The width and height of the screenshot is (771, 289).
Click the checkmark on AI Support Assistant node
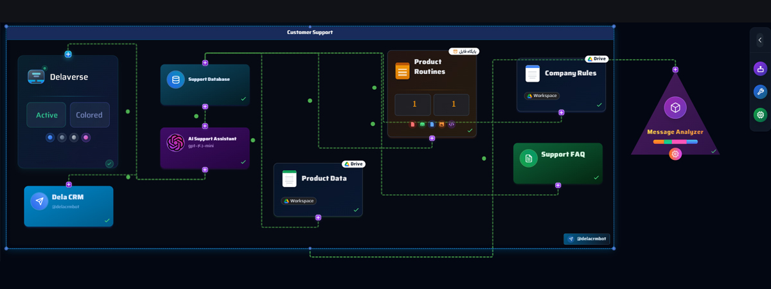243,162
